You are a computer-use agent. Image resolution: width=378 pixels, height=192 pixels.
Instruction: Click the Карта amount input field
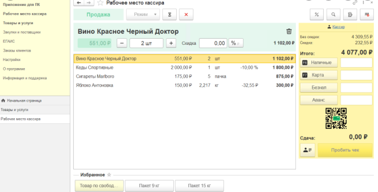[357, 75]
